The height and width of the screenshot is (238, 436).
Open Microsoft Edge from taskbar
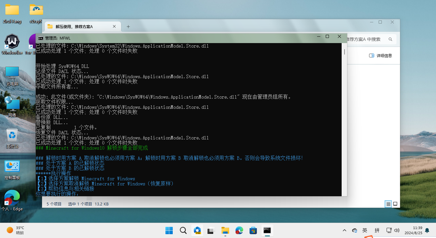239,230
